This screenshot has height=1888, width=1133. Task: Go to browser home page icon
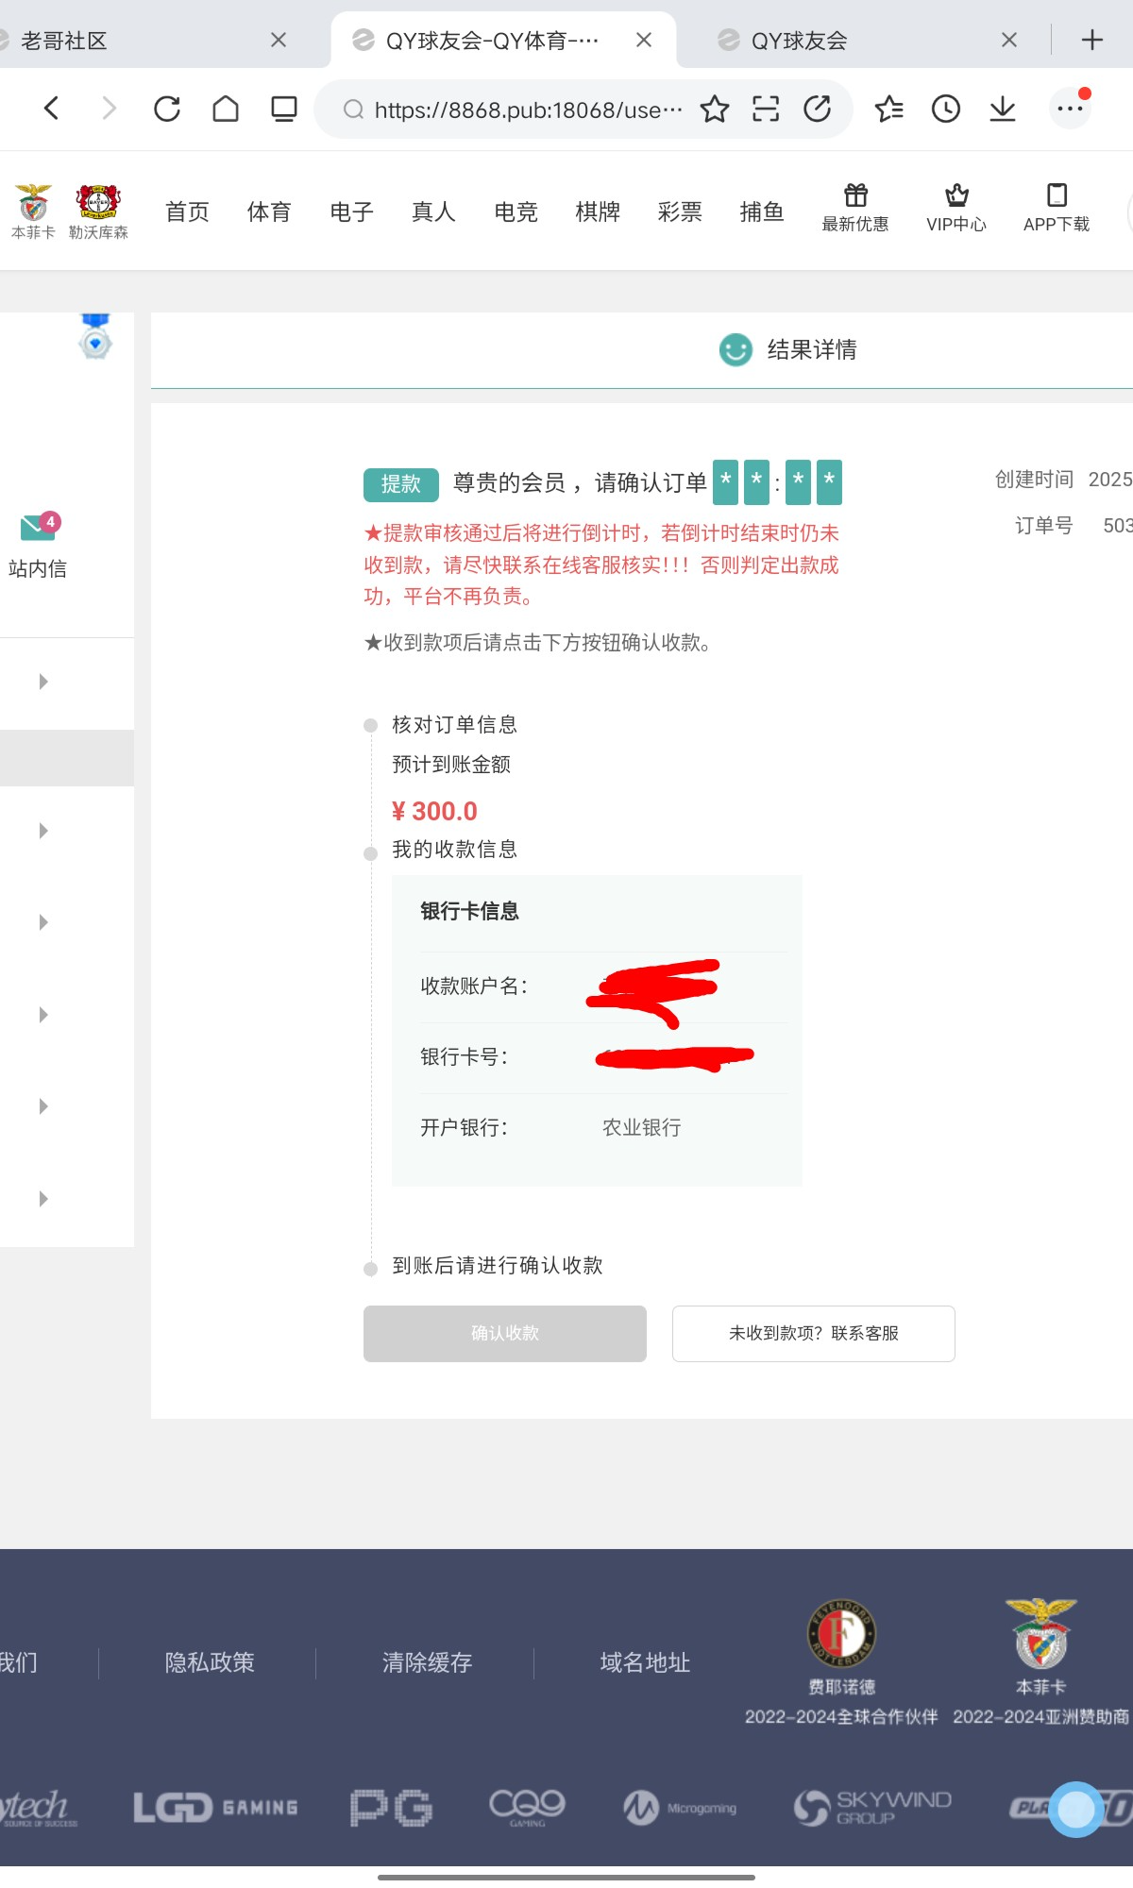point(226,110)
